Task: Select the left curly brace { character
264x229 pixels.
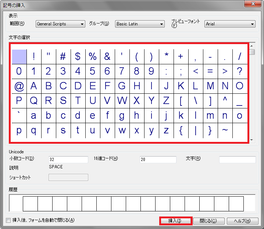Action: coord(181,130)
